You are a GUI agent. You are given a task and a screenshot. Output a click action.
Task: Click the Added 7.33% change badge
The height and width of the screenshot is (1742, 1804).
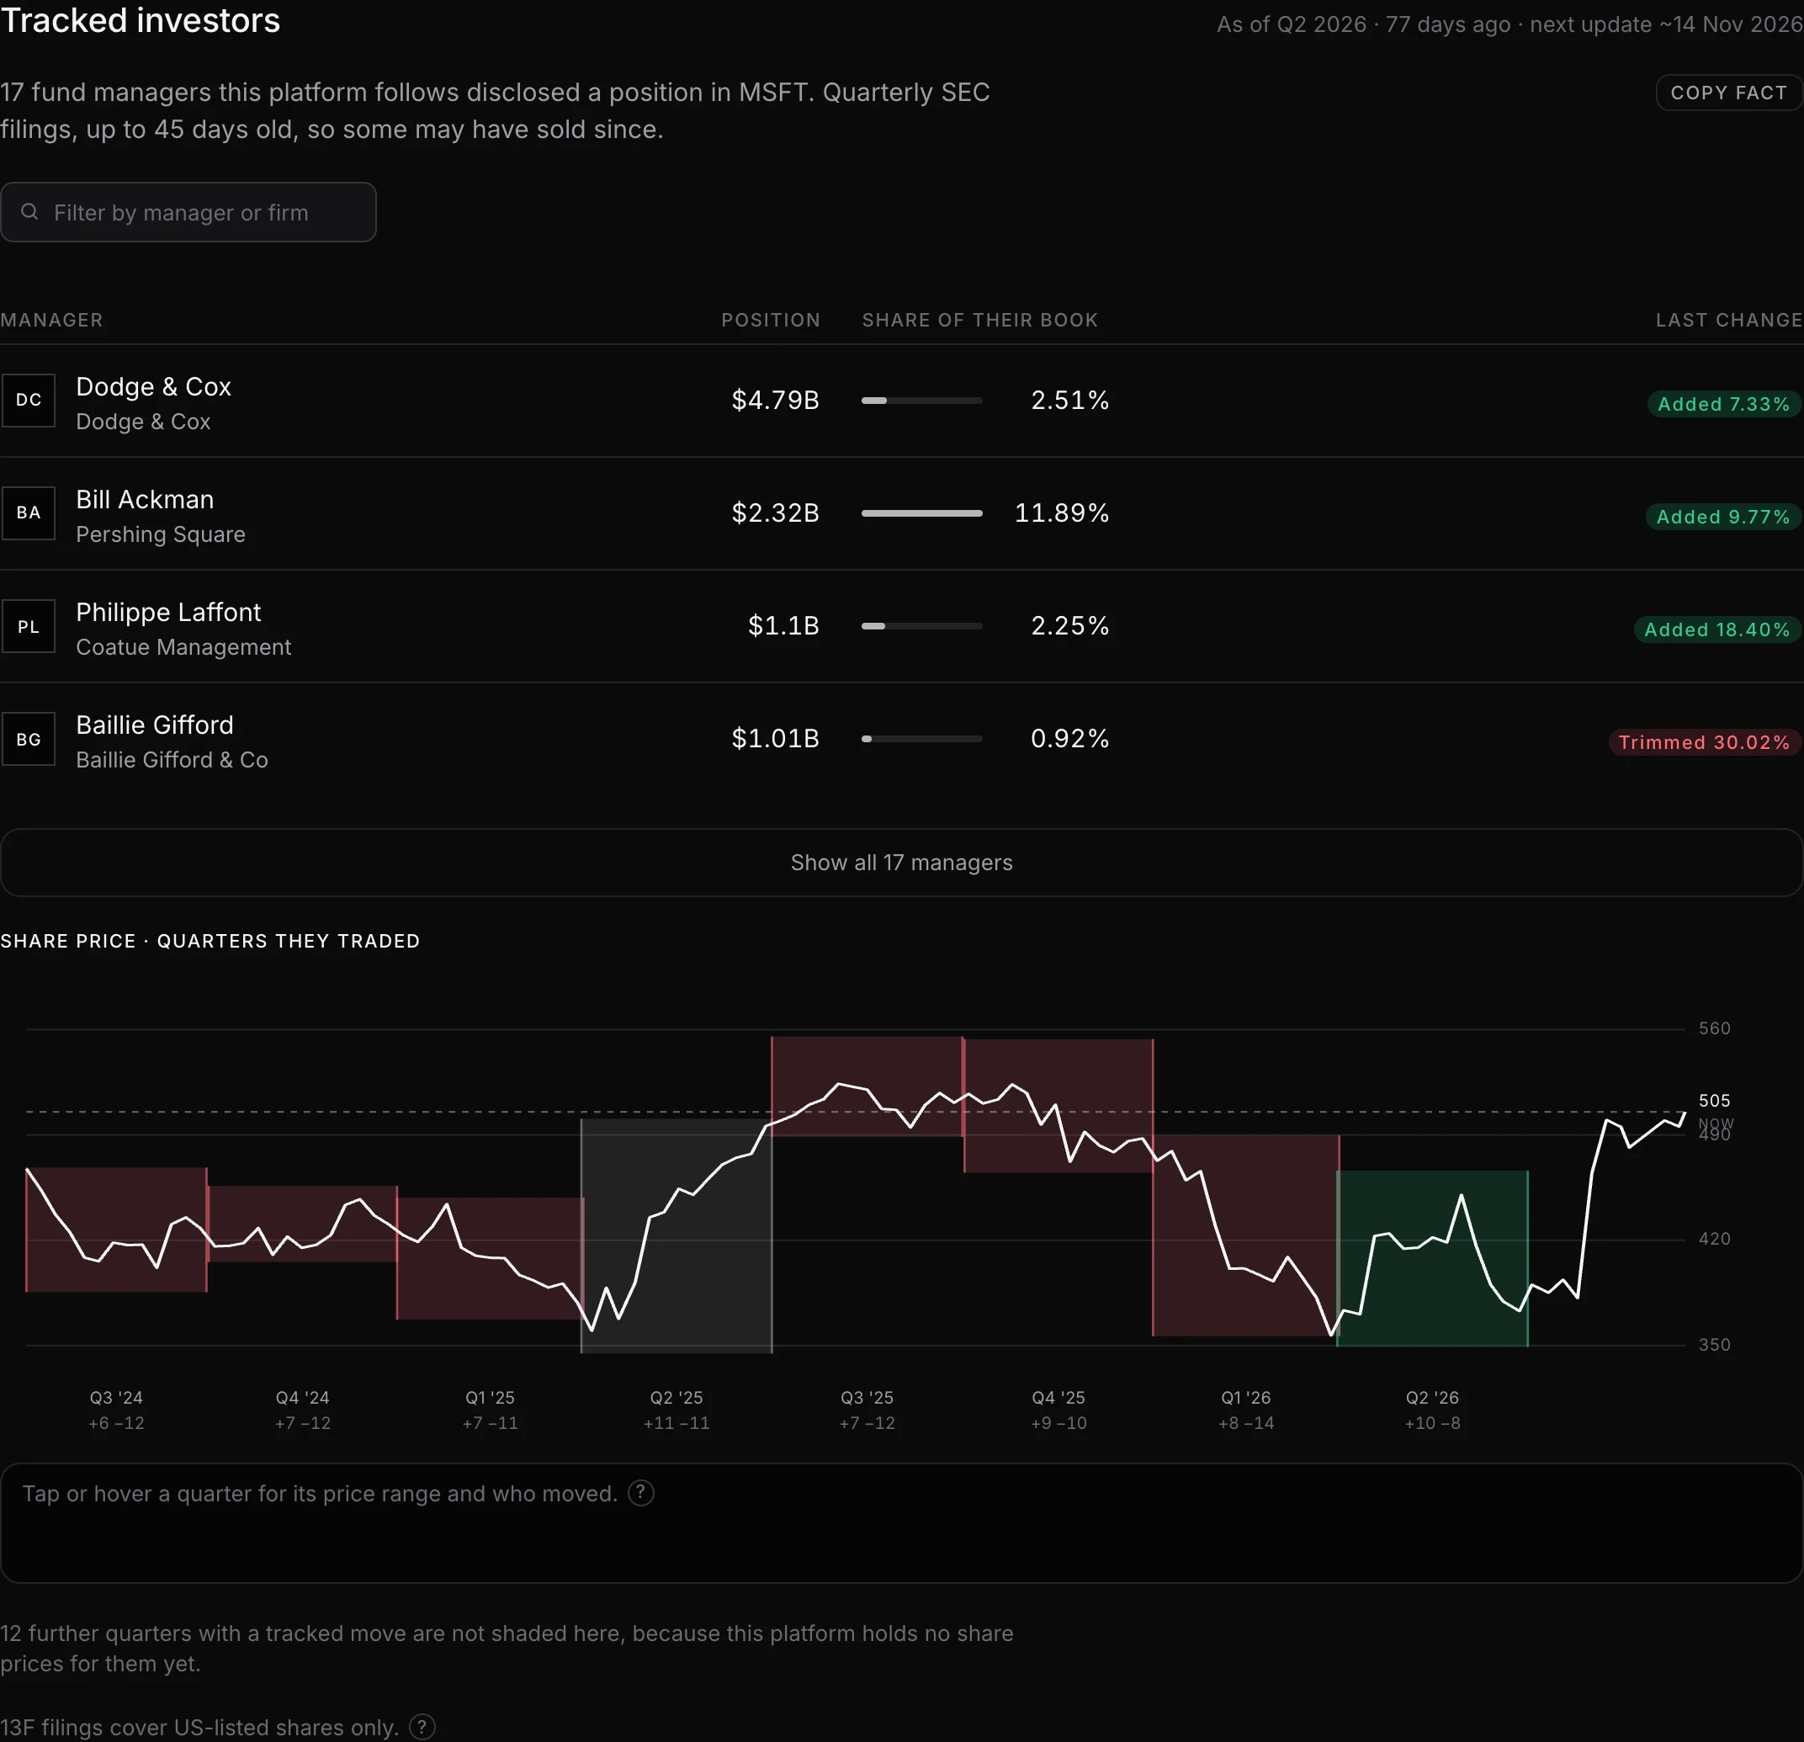click(x=1723, y=404)
